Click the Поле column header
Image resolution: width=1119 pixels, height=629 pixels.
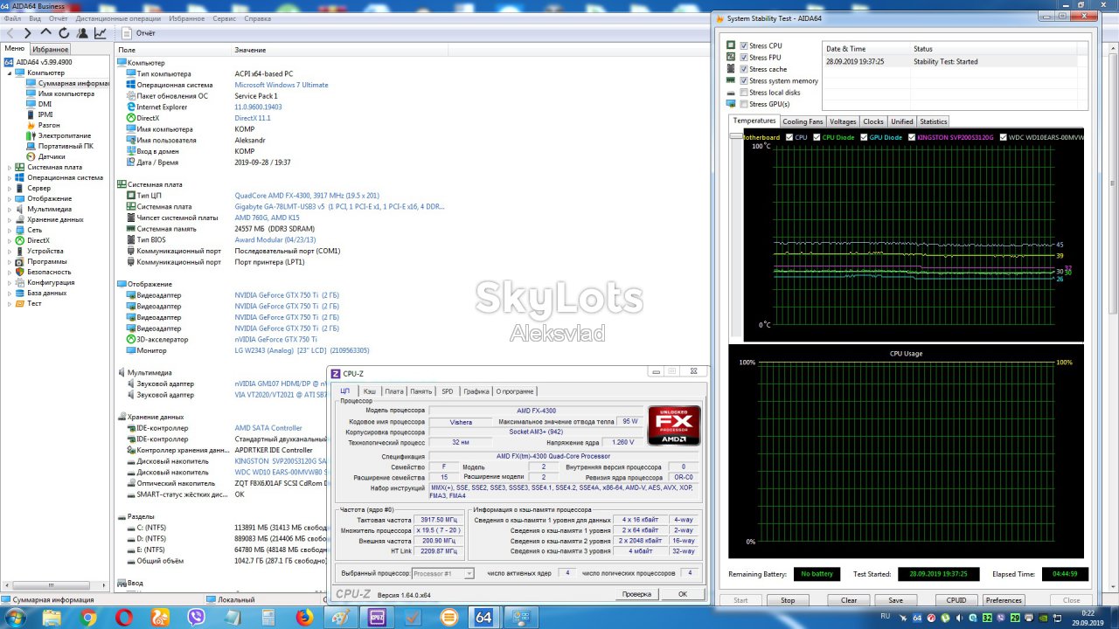click(x=127, y=50)
